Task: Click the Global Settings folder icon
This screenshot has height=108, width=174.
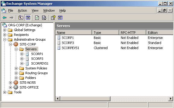Action: click(x=10, y=30)
